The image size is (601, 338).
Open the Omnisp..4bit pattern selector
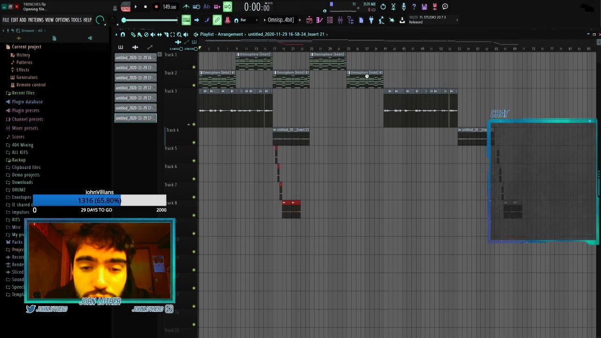pos(281,20)
